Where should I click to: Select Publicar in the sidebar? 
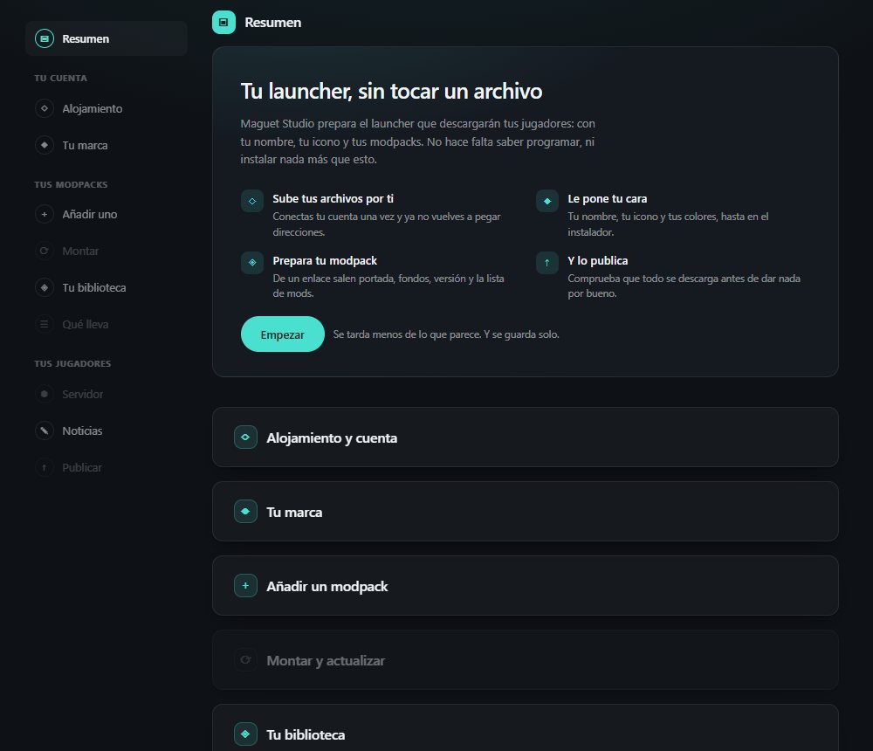[107, 467]
